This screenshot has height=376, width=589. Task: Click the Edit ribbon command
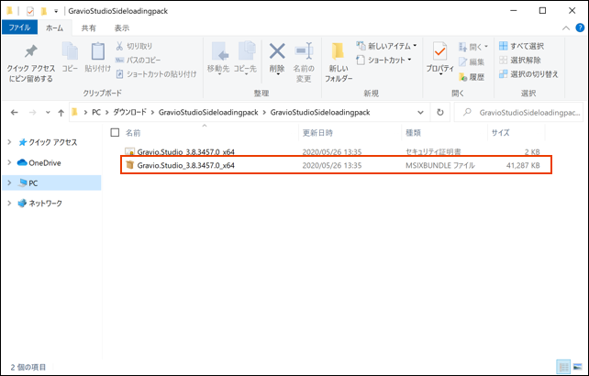click(472, 62)
